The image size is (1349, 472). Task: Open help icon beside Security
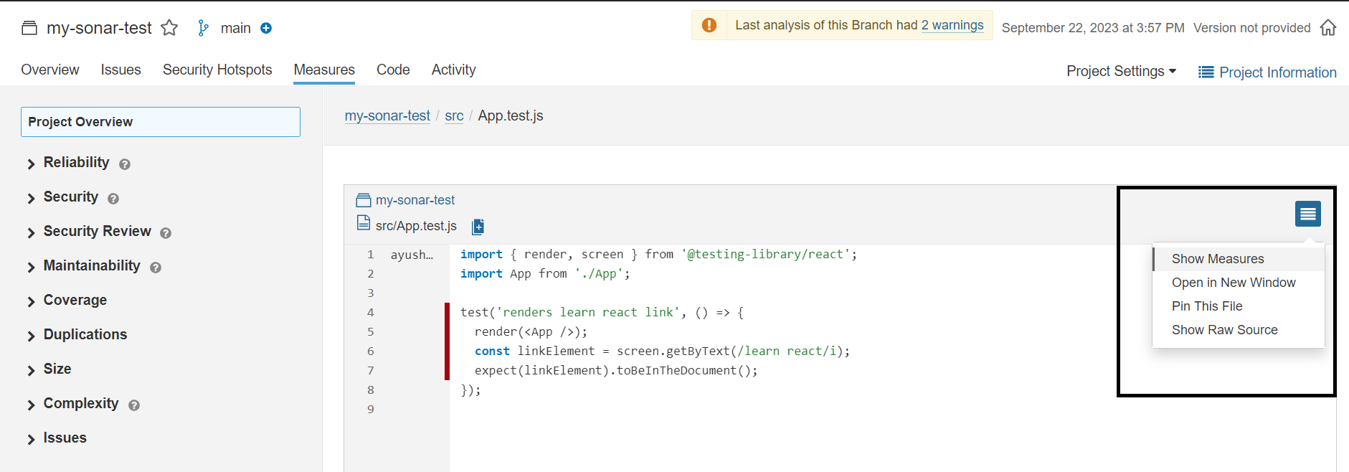pos(113,199)
